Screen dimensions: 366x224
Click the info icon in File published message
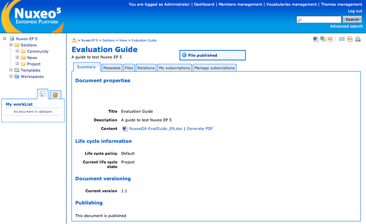pos(184,55)
